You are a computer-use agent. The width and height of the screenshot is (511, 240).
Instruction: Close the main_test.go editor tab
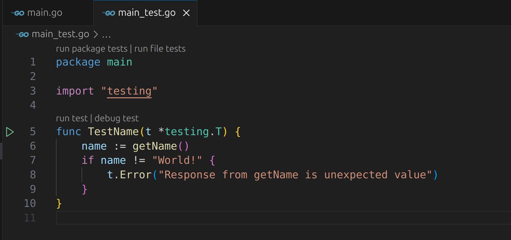point(186,13)
